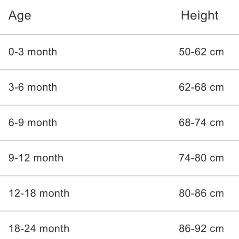
Task: Click the 80-86 cm height value
Action: point(202,193)
